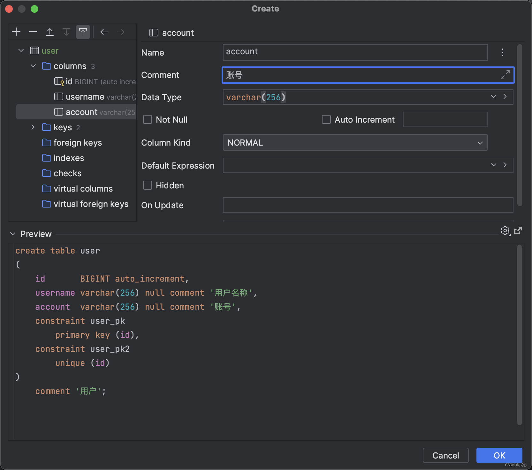Click expand icon in Comment field
Image resolution: width=532 pixels, height=470 pixels.
505,75
